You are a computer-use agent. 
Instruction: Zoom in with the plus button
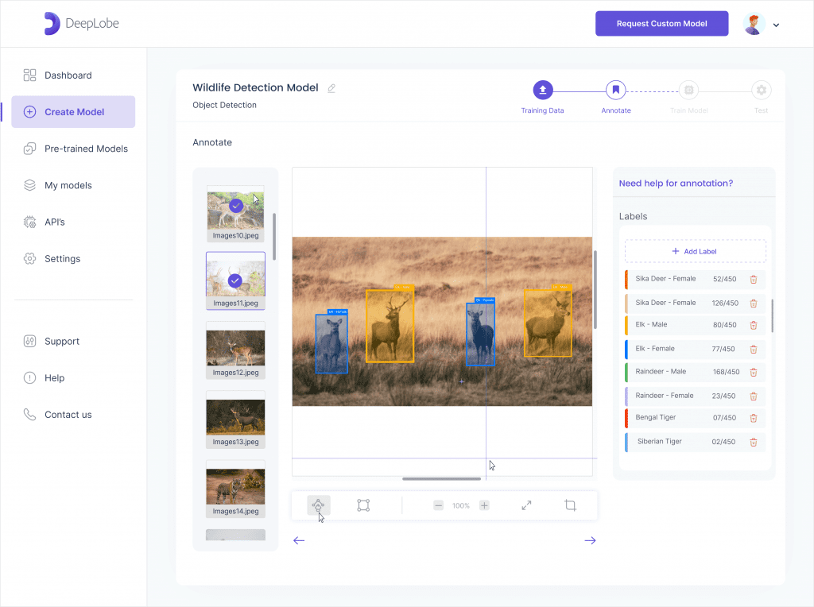pyautogui.click(x=484, y=505)
